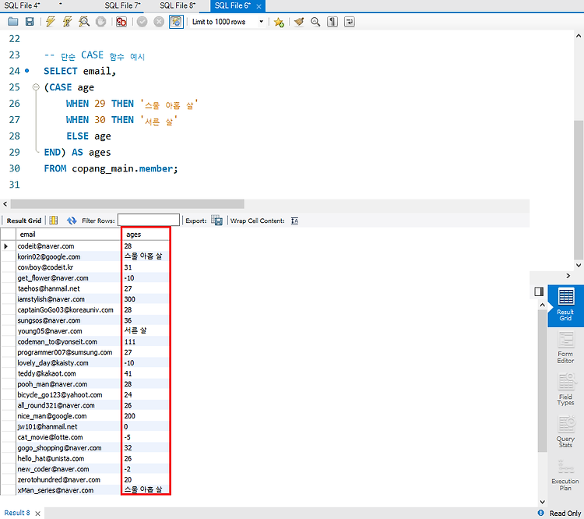The image size is (584, 519).
Task: Open a SQL script file folder icon
Action: 13,22
